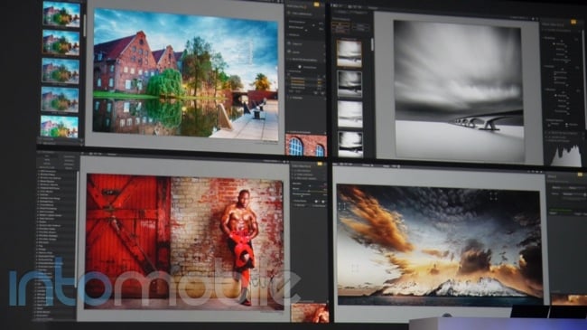Open the topmost HDR brick-building preset thumbnail

[x=61, y=14]
